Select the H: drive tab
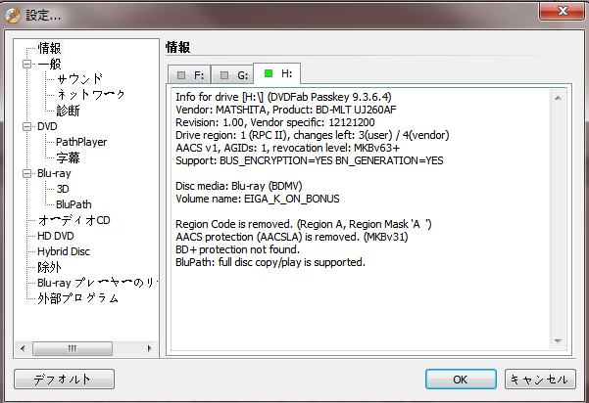The image size is (589, 403). pos(276,73)
